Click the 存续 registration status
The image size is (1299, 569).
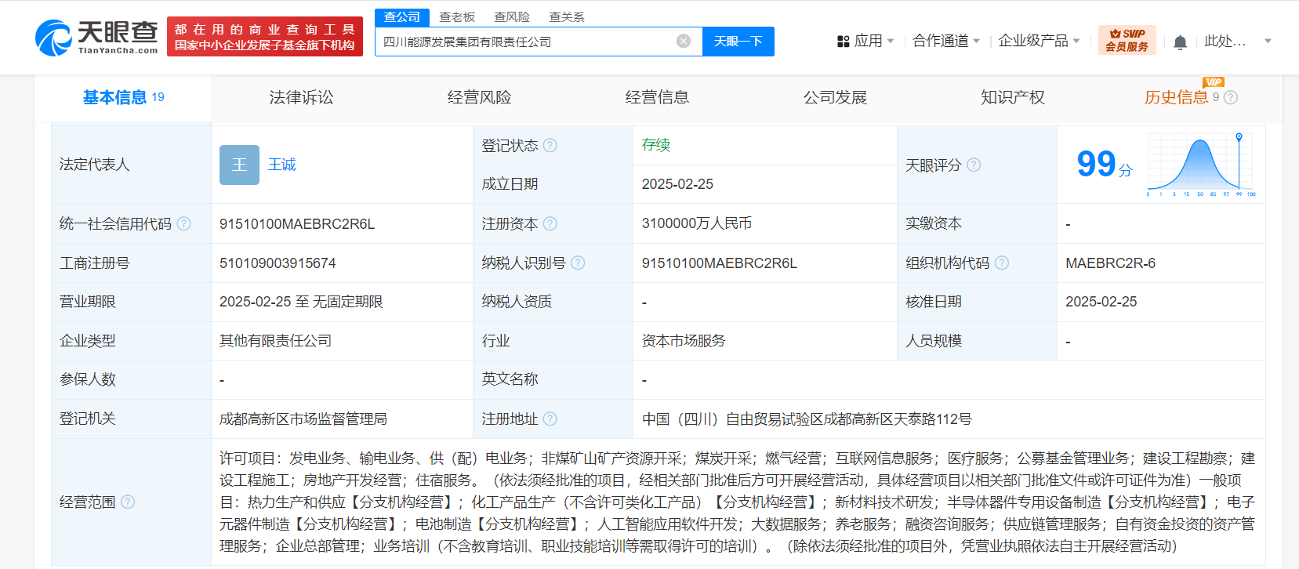tap(656, 145)
